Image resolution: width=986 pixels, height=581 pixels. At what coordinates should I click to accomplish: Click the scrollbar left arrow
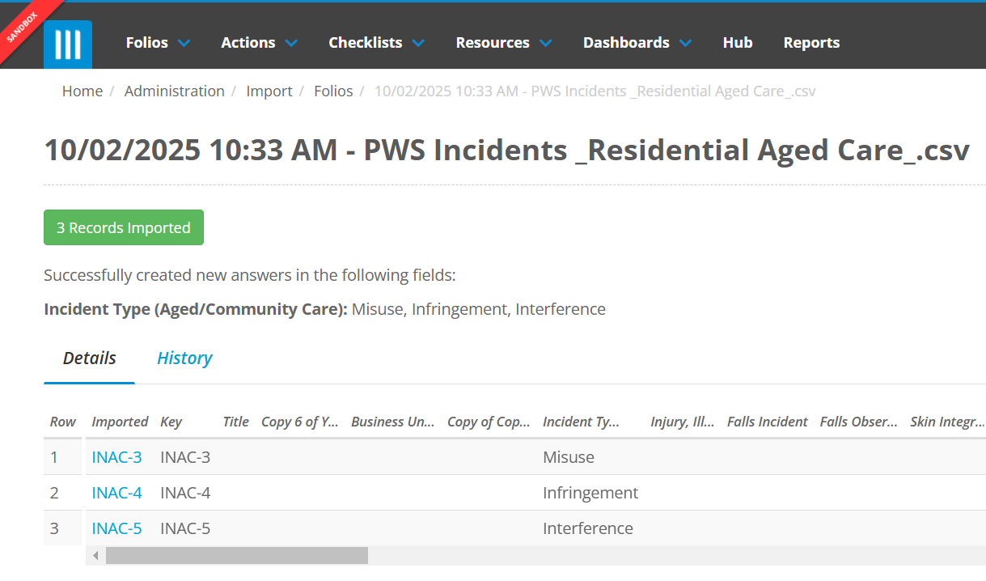tap(95, 556)
